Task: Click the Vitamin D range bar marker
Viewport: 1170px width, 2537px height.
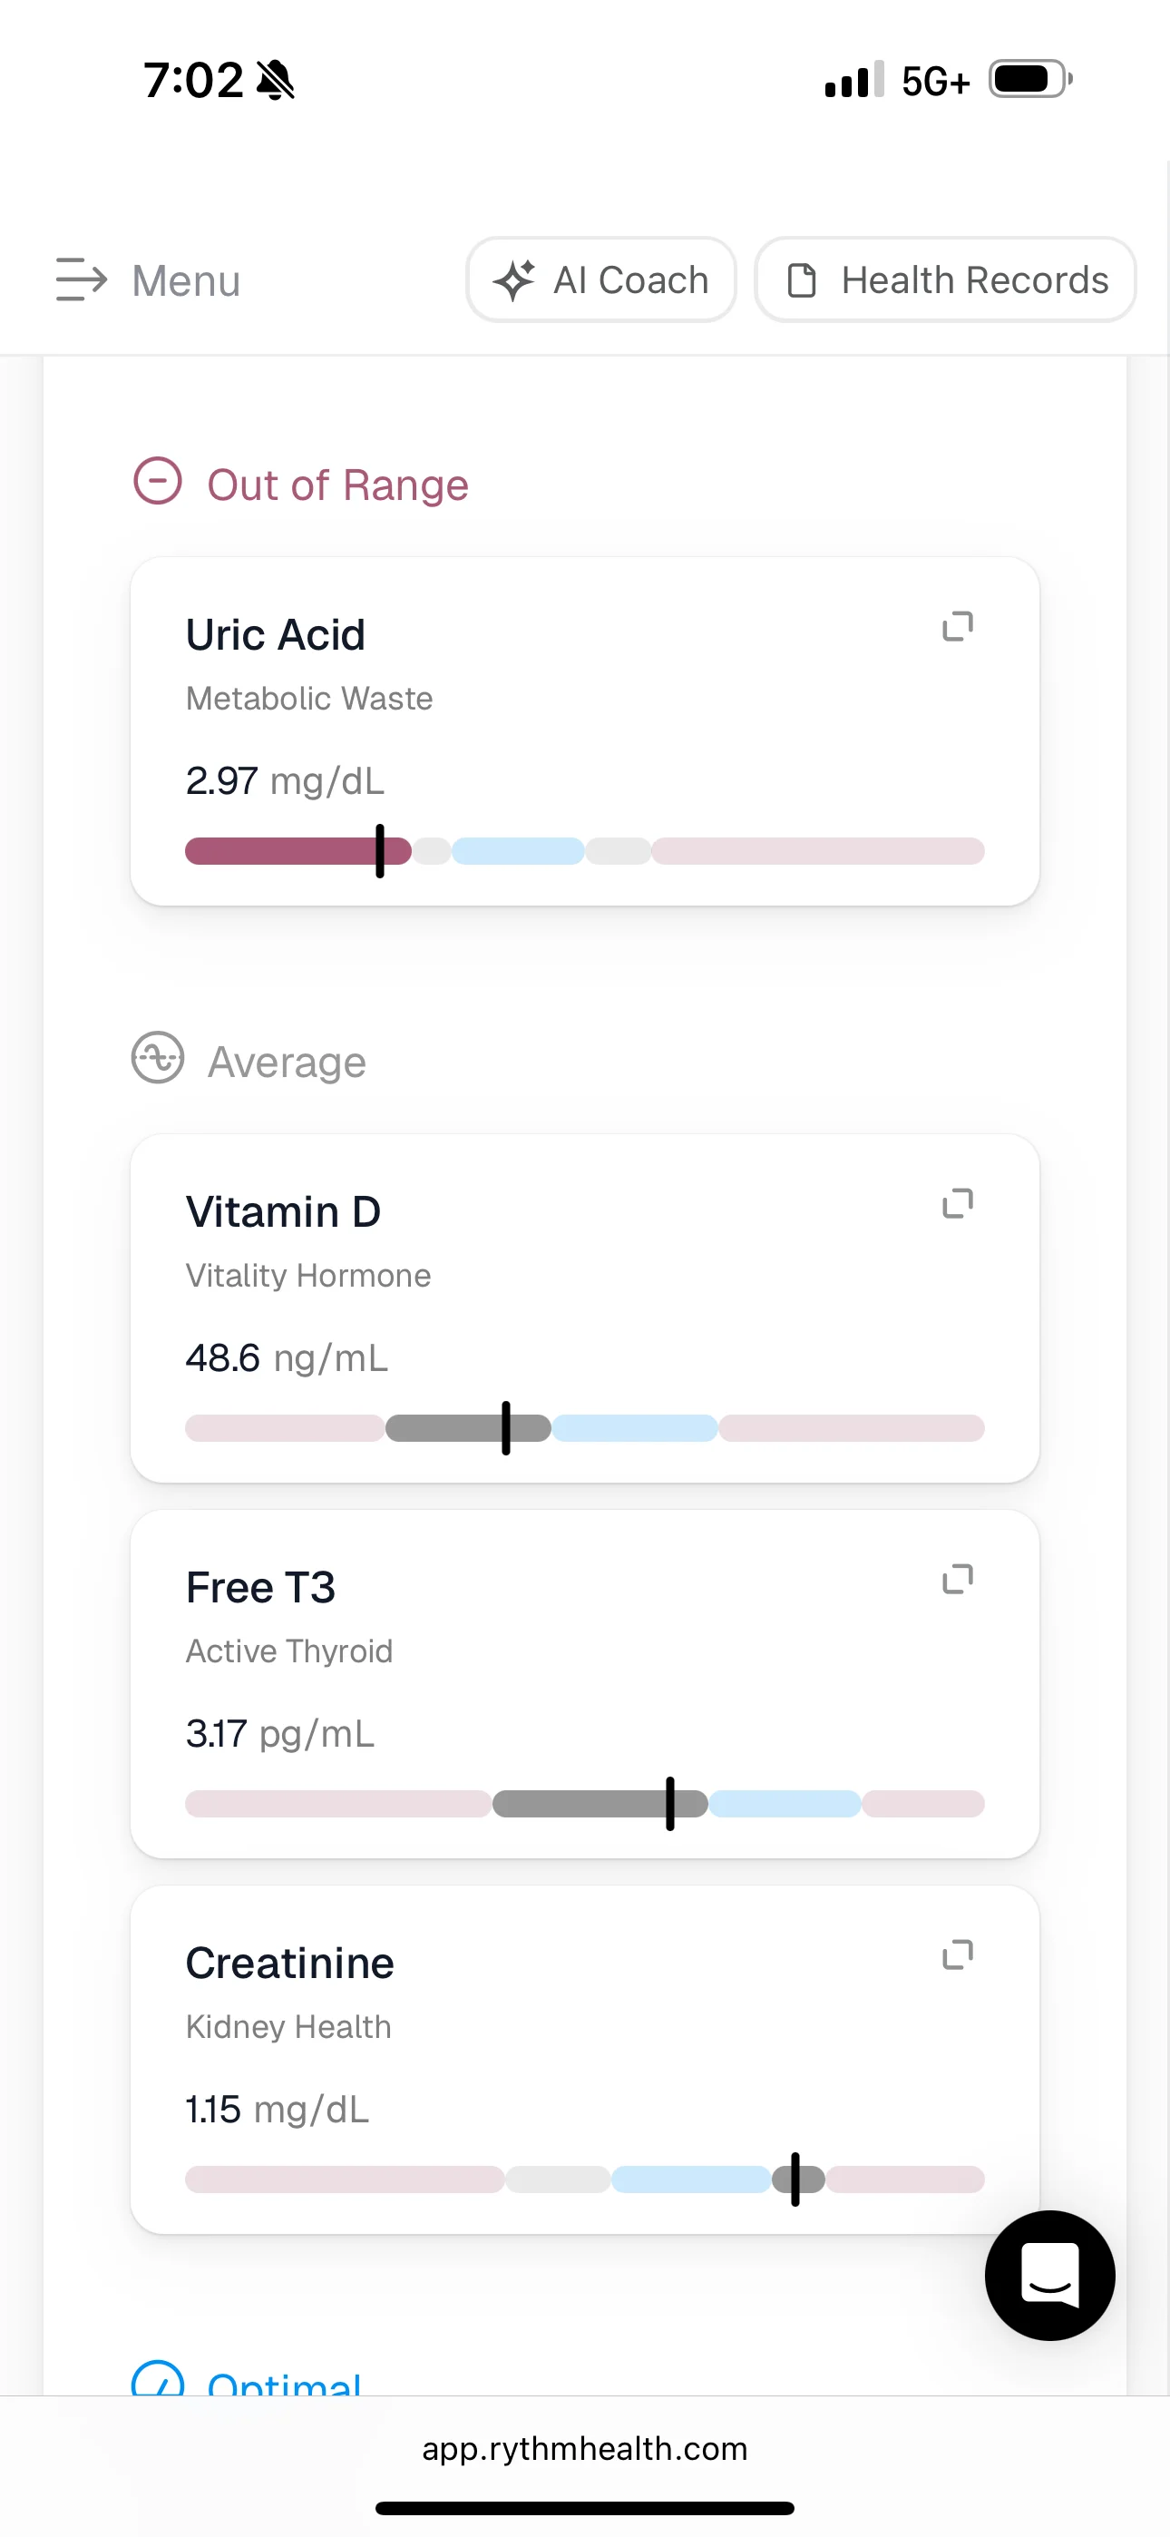Action: [506, 1428]
